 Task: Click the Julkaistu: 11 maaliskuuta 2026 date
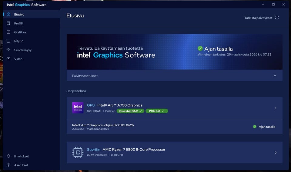click(x=91, y=129)
